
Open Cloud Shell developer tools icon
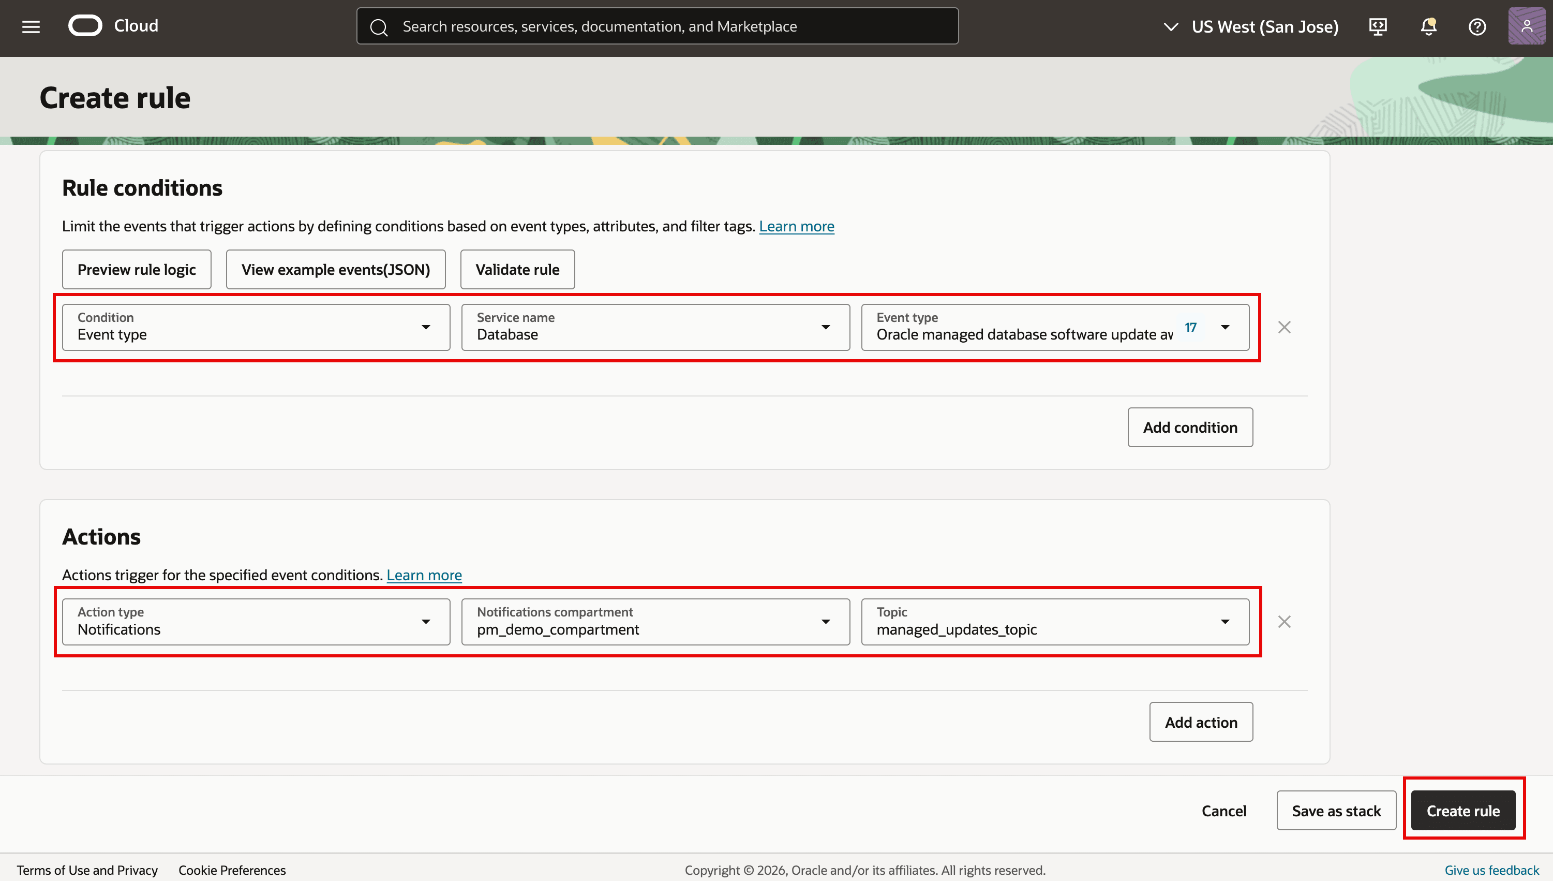pos(1378,26)
